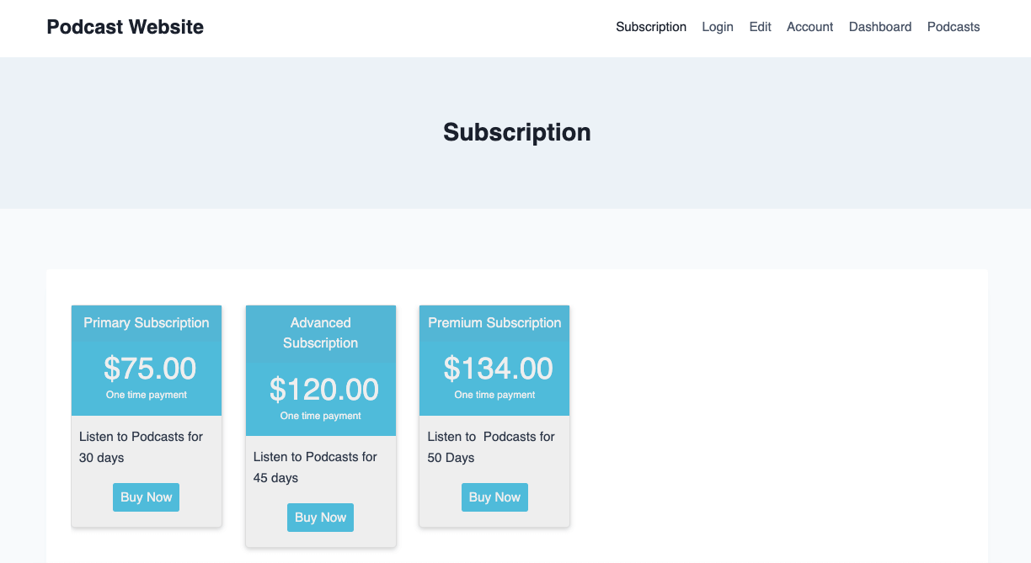This screenshot has height=563, width=1031.
Task: Open the Account nav link
Action: point(809,27)
